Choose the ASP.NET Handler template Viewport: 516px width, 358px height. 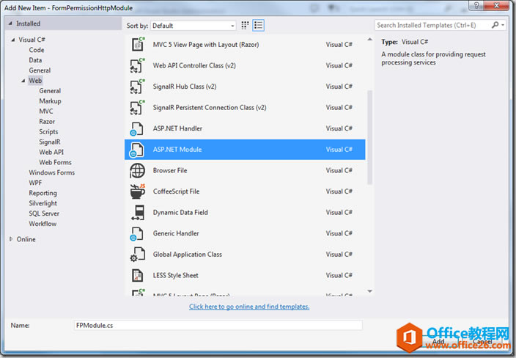point(245,128)
